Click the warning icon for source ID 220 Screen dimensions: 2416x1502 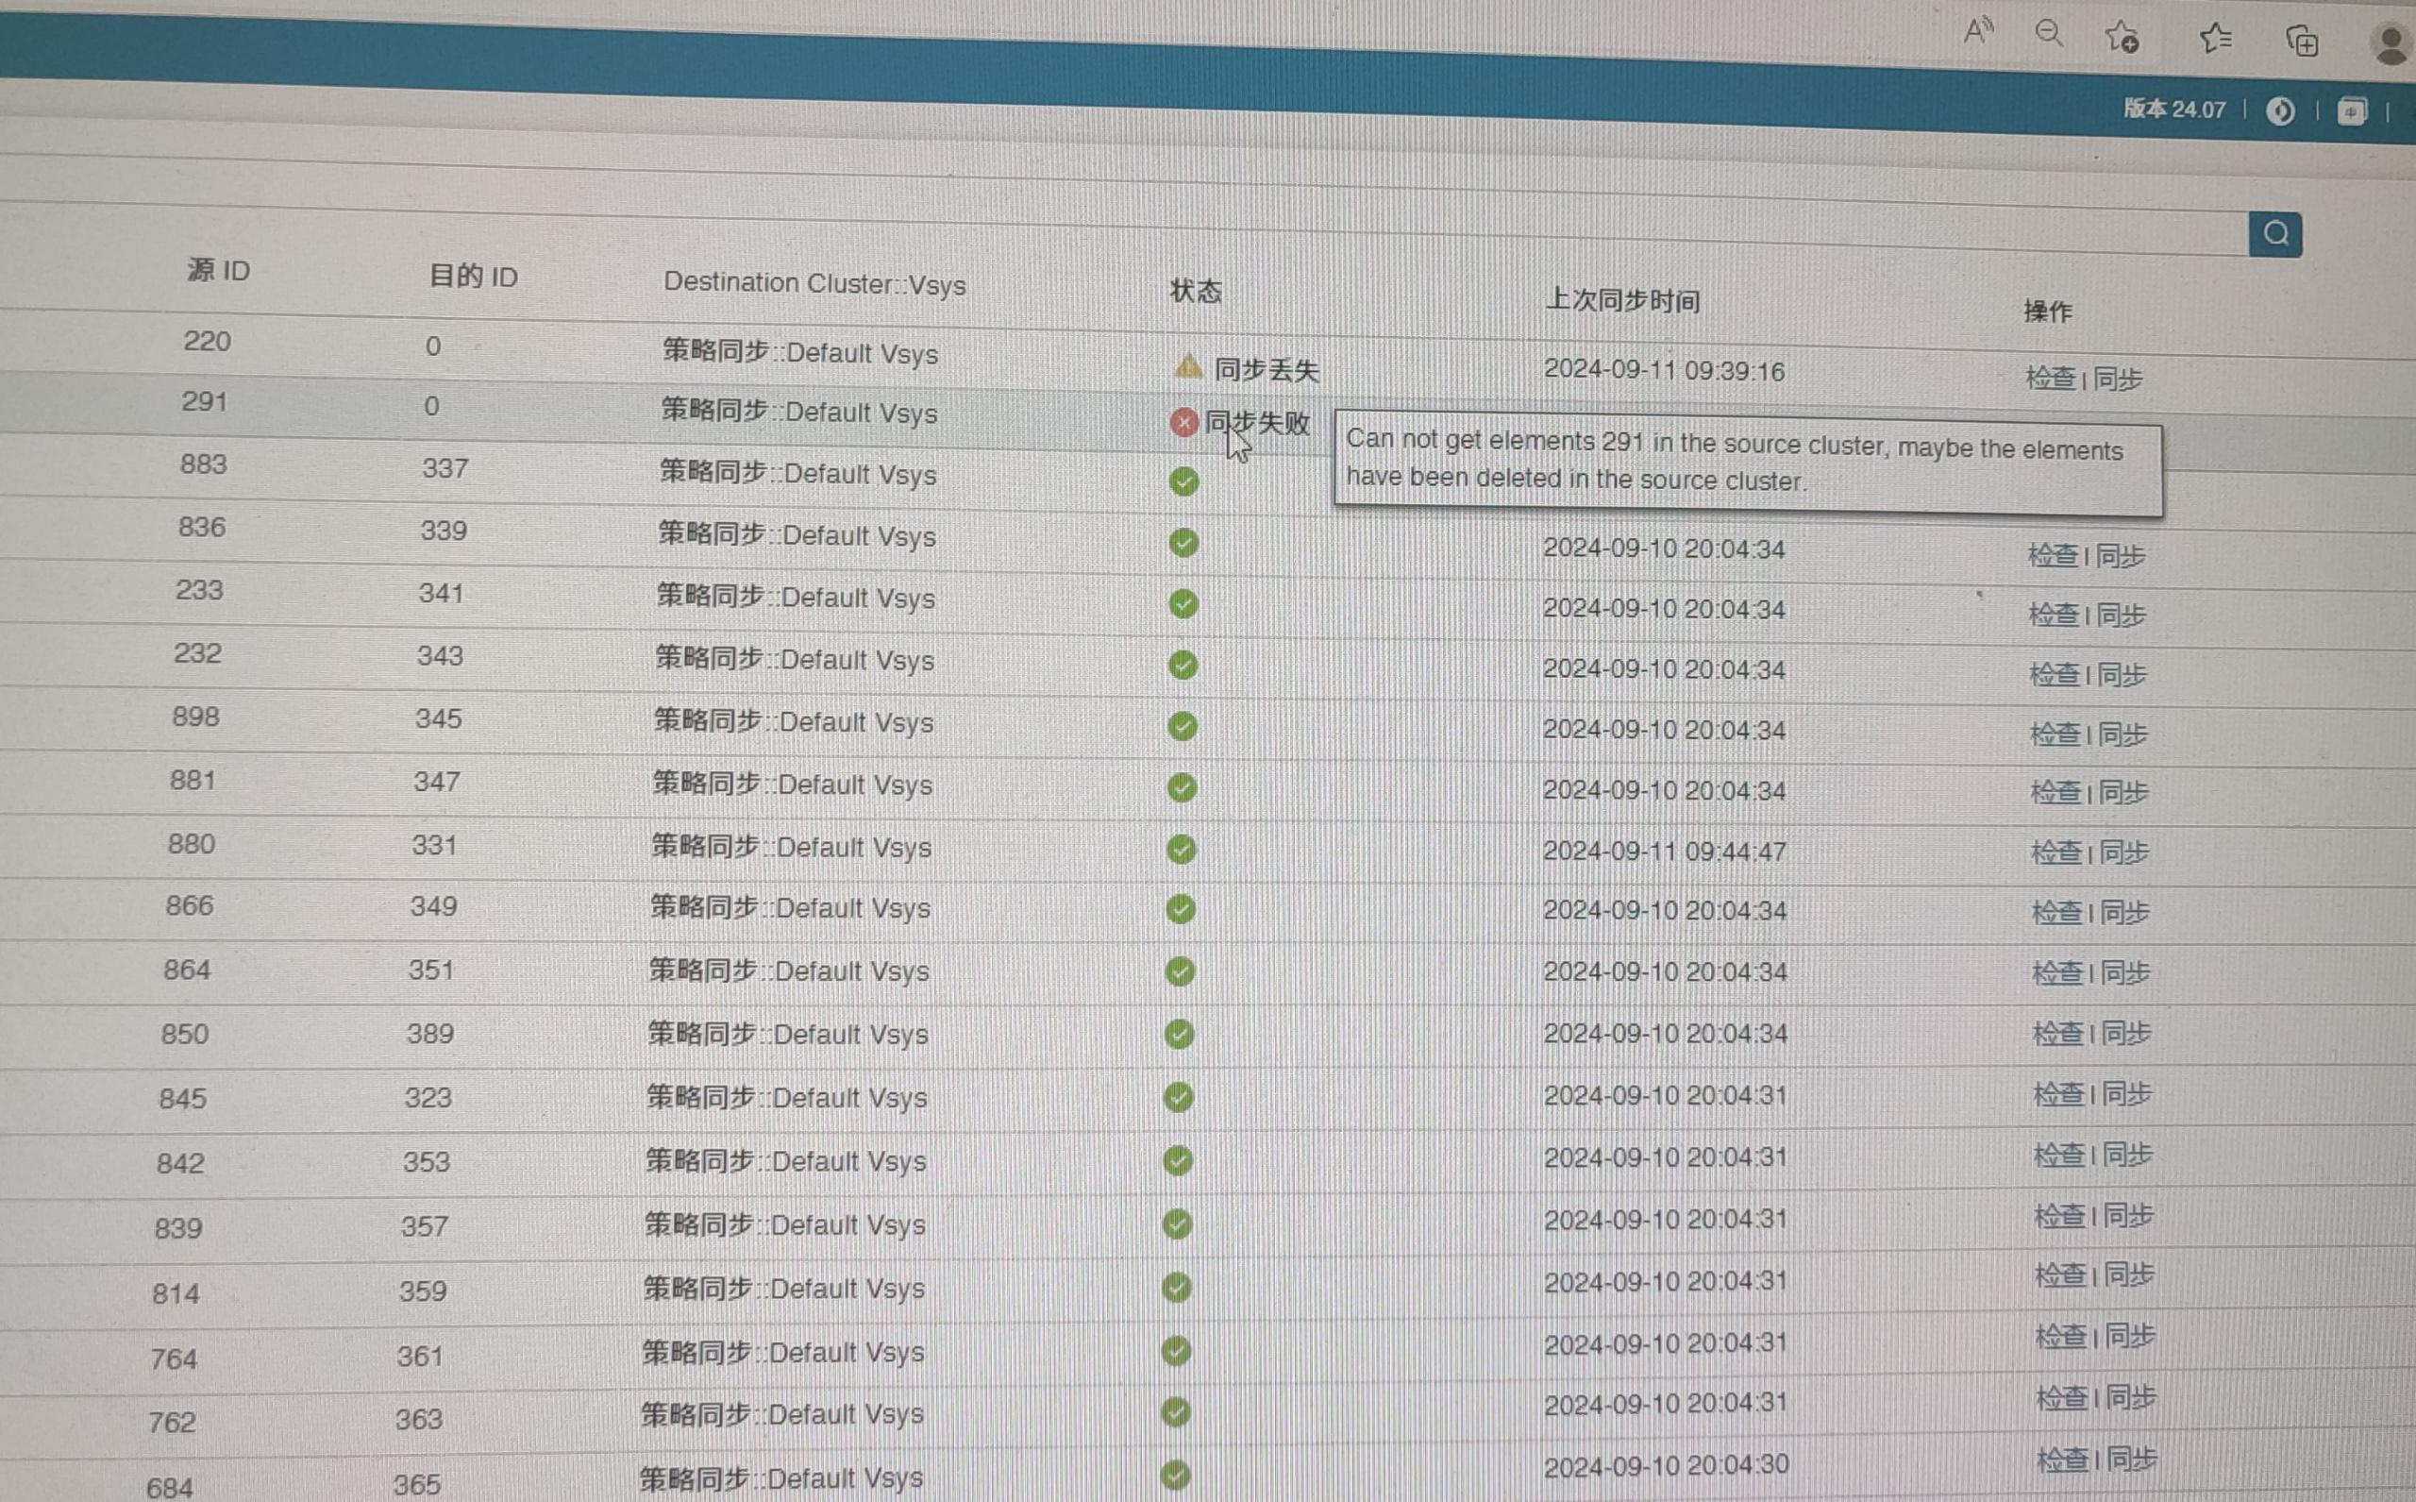1187,367
